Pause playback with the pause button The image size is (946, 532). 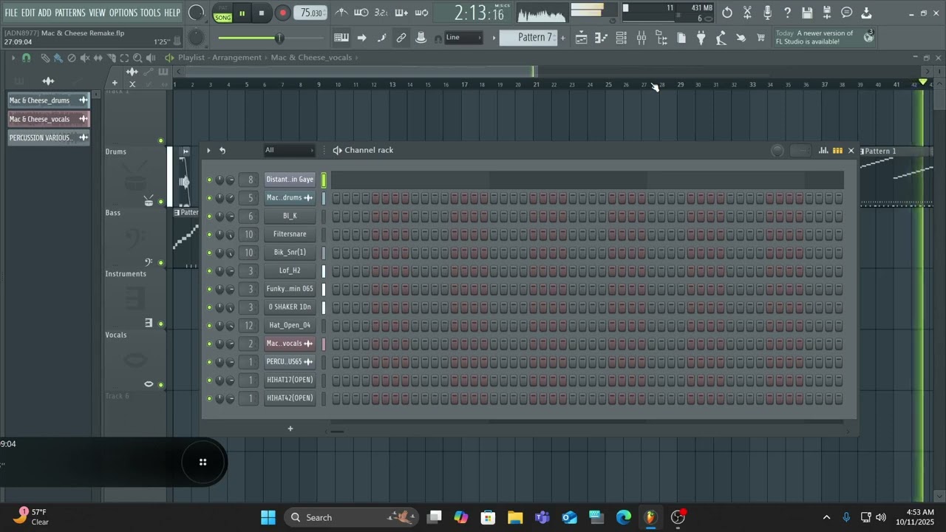(242, 13)
